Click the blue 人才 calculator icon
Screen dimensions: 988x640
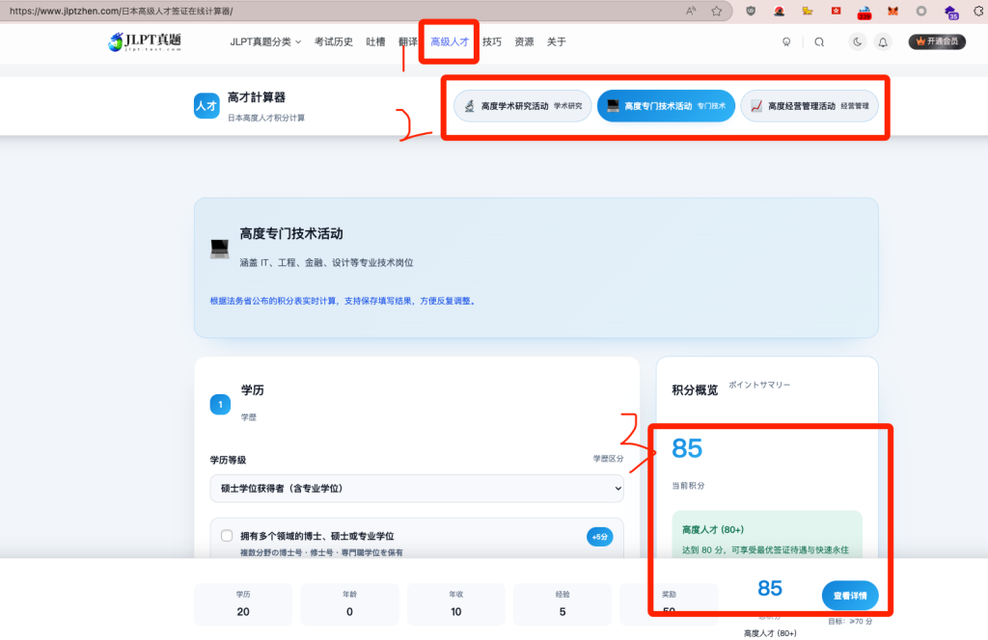pyautogui.click(x=206, y=106)
